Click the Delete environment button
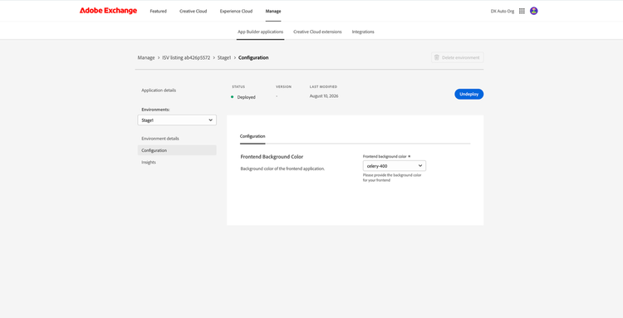623x318 pixels. (x=458, y=57)
